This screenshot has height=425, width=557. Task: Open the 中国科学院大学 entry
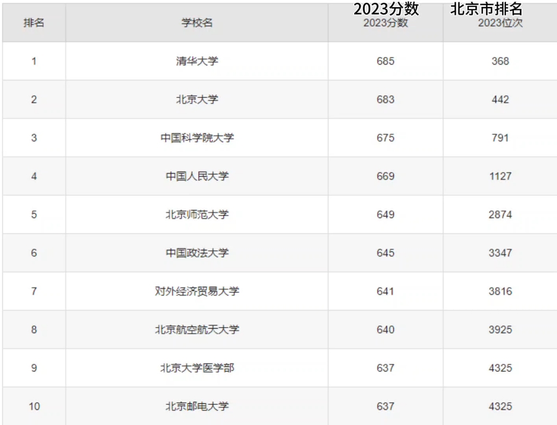click(197, 138)
